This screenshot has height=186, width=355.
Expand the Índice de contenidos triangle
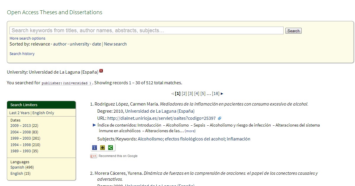(x=95, y=125)
